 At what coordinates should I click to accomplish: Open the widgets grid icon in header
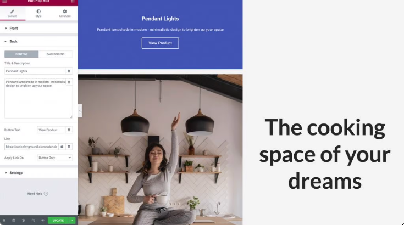click(x=73, y=1)
